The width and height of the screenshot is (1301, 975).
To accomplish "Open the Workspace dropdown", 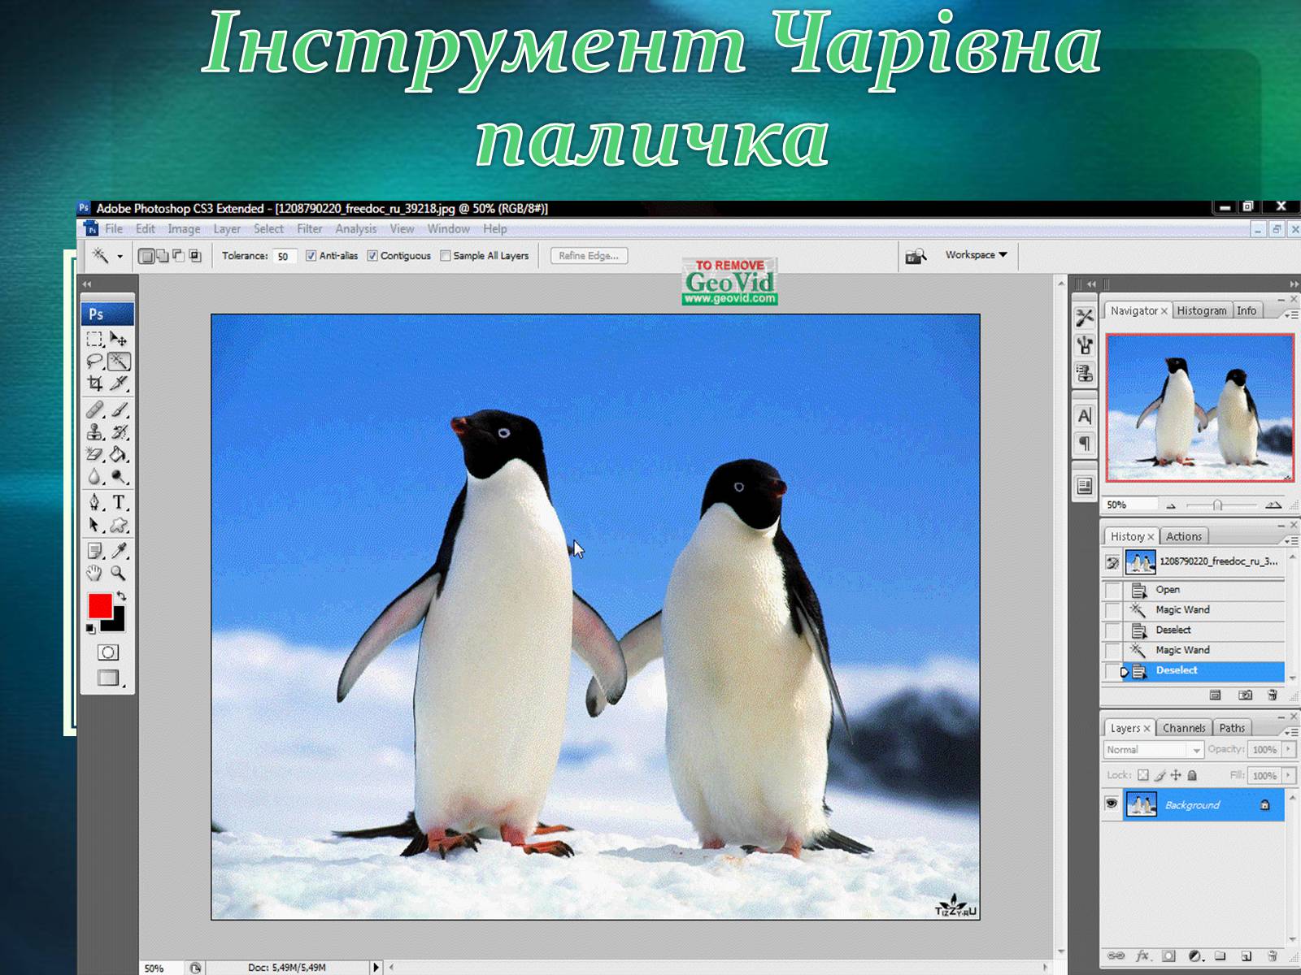I will [x=976, y=255].
